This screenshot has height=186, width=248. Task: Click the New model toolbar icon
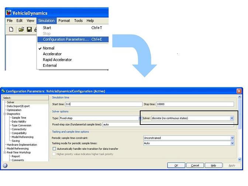(11, 30)
